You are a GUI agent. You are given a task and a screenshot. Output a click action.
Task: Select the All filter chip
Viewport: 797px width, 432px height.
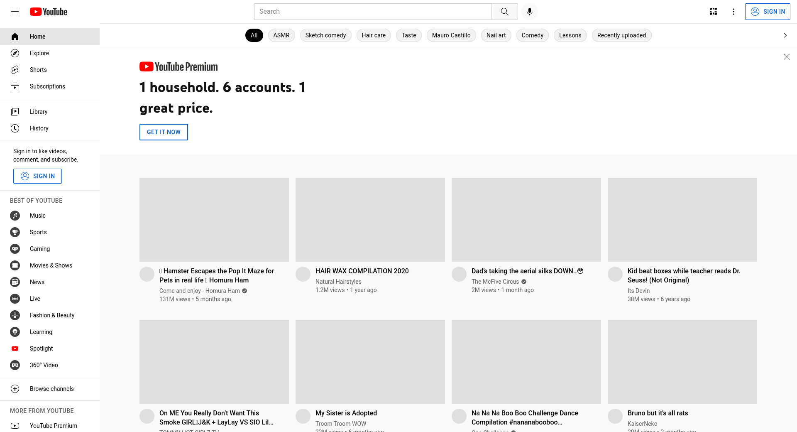tap(254, 35)
